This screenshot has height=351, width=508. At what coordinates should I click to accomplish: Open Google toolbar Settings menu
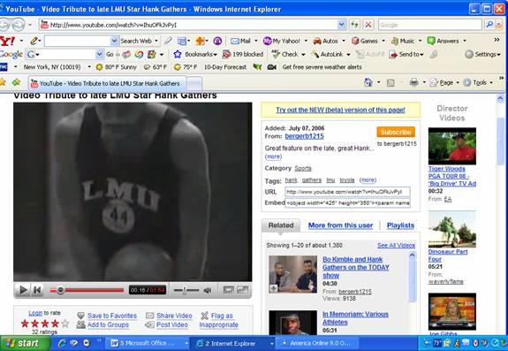[x=482, y=54]
